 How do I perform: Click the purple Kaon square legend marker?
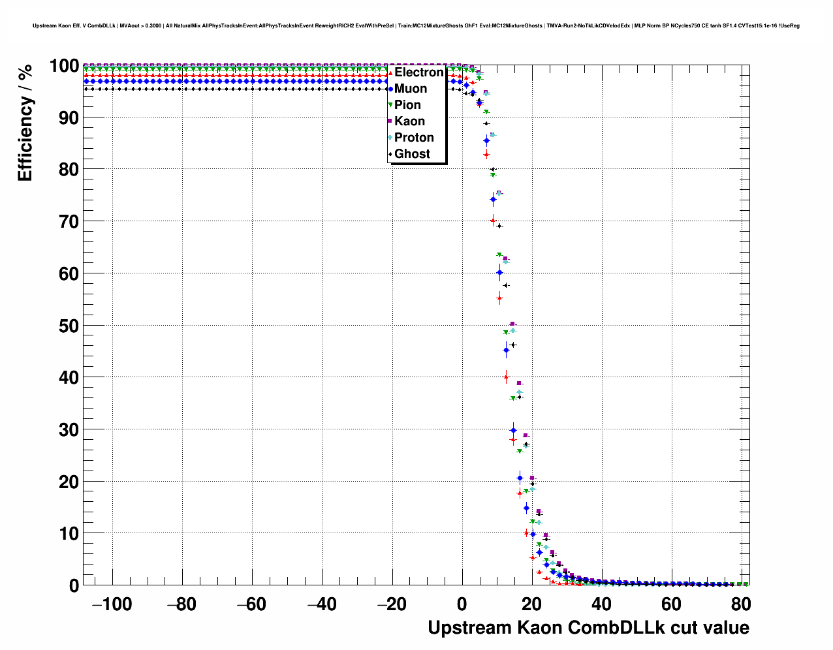tap(390, 121)
